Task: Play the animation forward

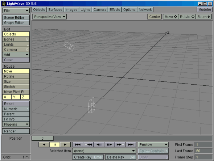Action: (65, 144)
